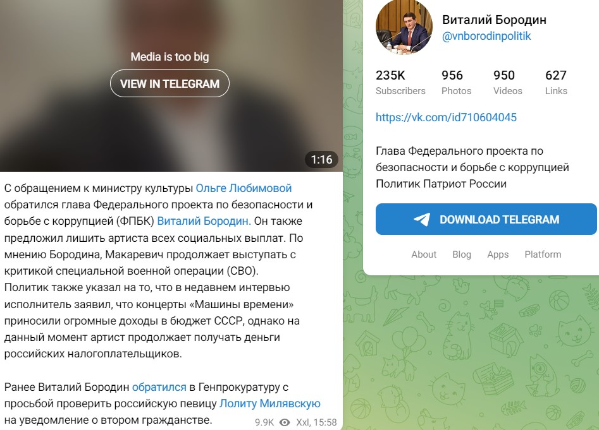This screenshot has height=430, width=599.
Task: Click the eye views icon
Action: point(285,422)
